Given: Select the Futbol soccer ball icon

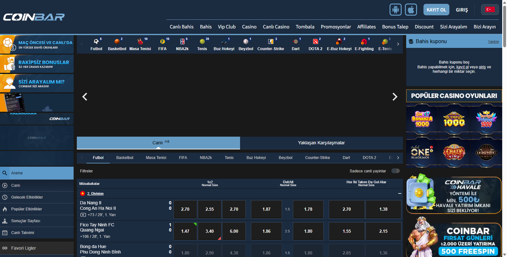Looking at the screenshot, I should (96, 42).
